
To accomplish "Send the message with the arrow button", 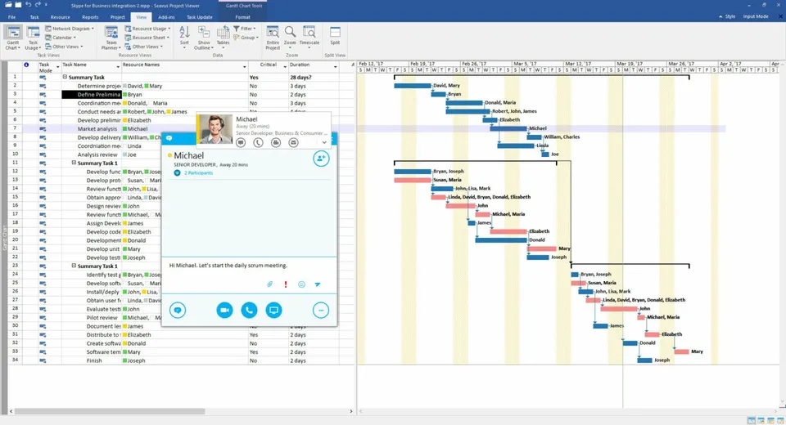I will tap(318, 284).
